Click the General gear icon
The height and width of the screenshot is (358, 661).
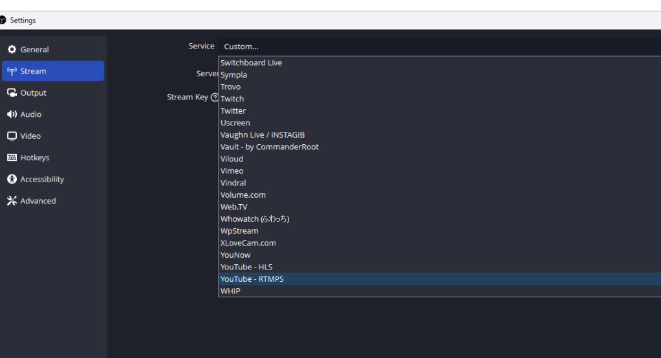[12, 49]
